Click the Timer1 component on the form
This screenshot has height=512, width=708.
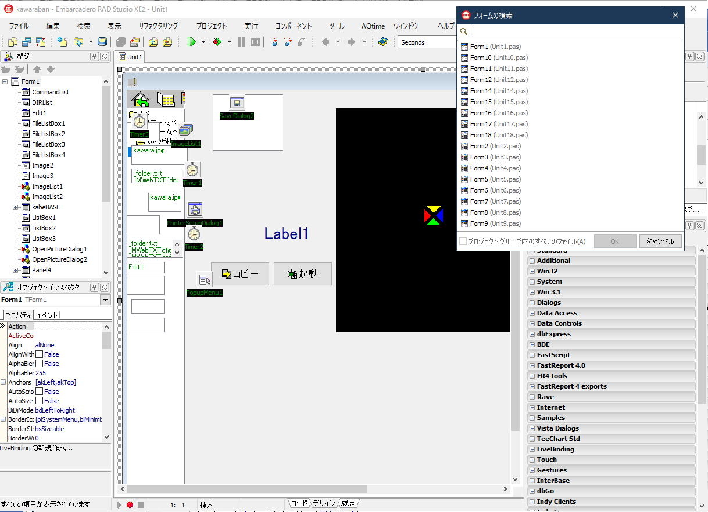pyautogui.click(x=192, y=170)
